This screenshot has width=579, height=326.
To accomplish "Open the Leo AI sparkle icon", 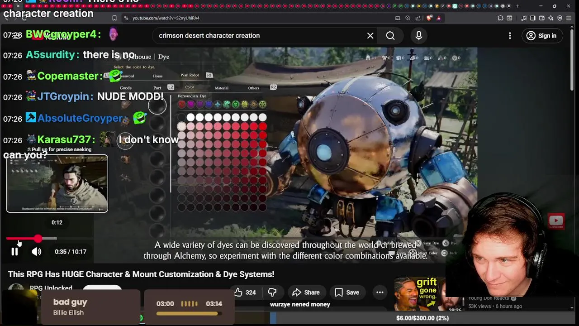I will (551, 18).
